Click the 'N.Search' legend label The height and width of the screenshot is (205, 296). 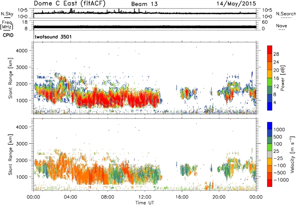click(x=286, y=14)
